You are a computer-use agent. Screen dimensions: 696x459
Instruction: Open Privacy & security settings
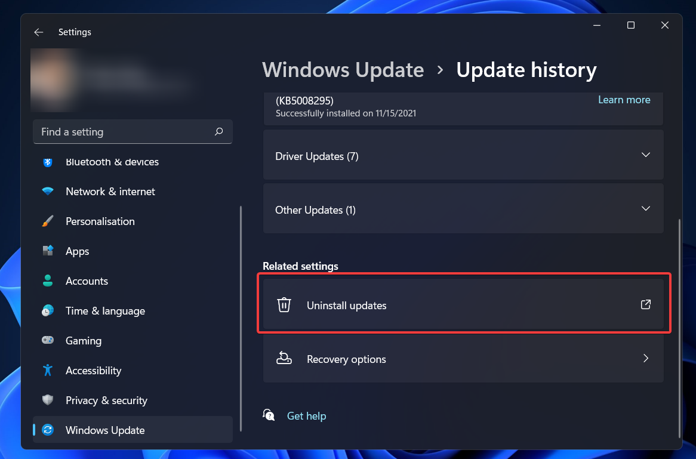click(x=133, y=400)
